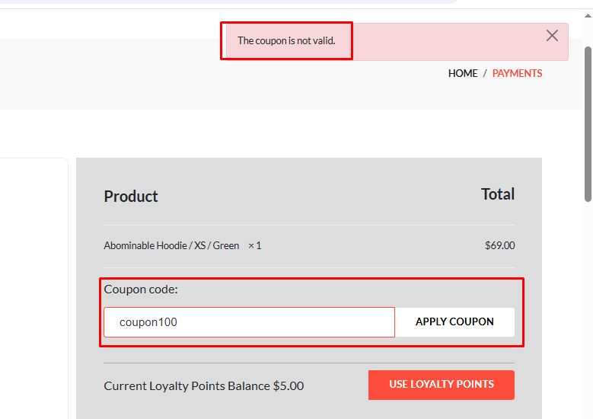Viewport: 593px width, 419px height.
Task: Click the page's vertical scrollbar thumb
Action: pyautogui.click(x=588, y=122)
